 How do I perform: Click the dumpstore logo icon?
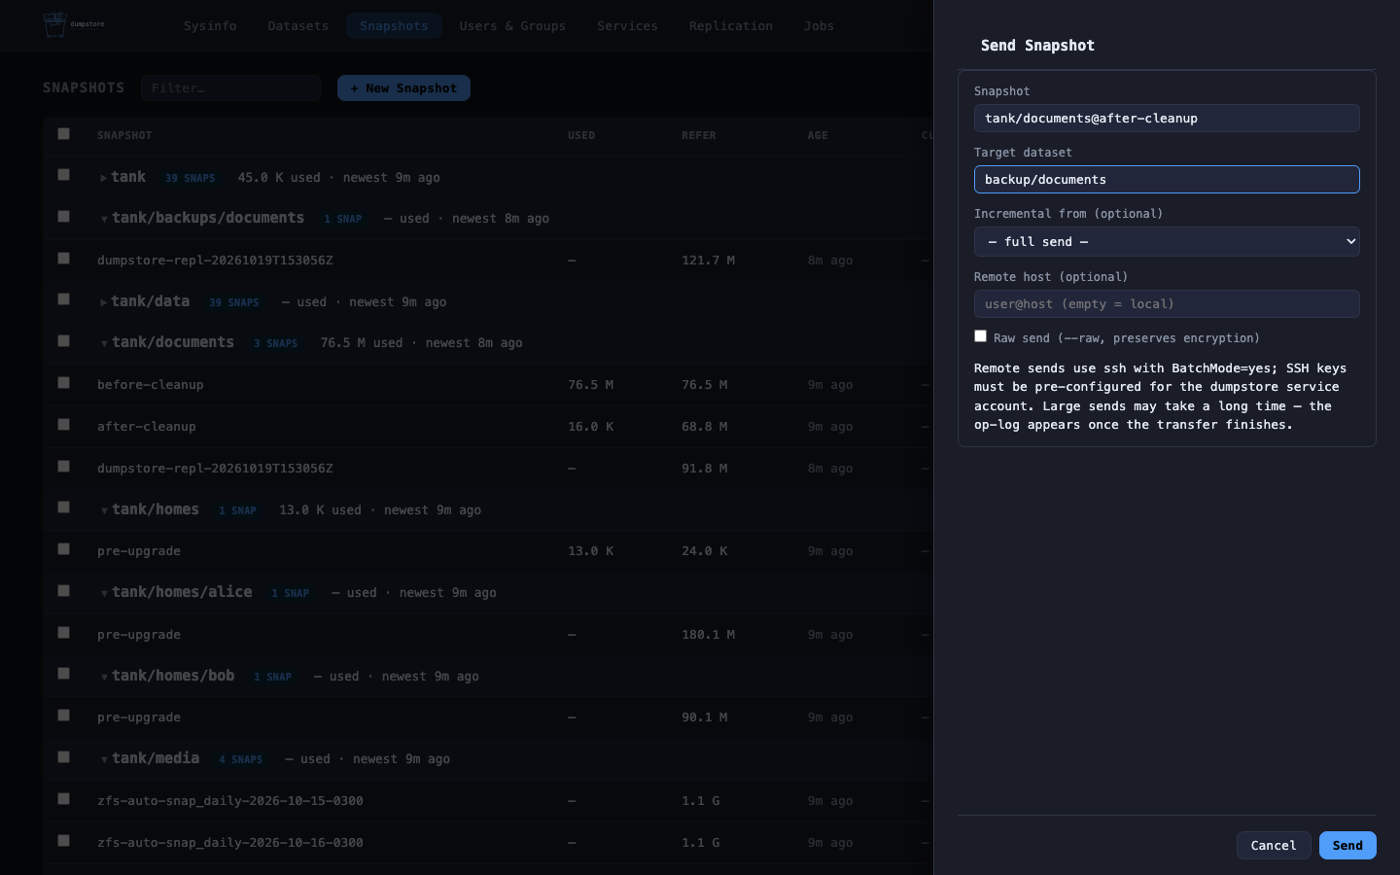54,24
